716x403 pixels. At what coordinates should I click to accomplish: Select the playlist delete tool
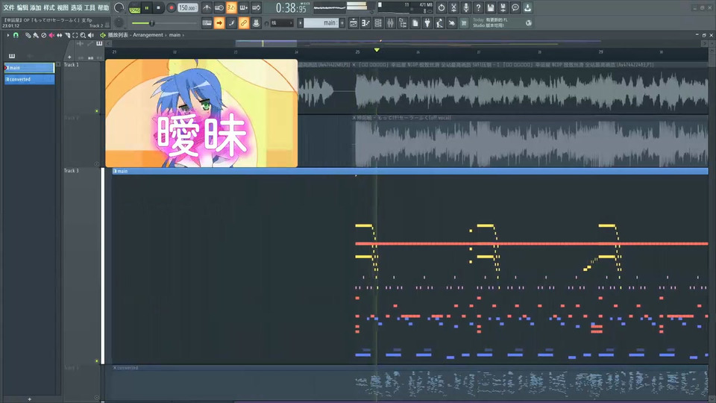pos(43,35)
